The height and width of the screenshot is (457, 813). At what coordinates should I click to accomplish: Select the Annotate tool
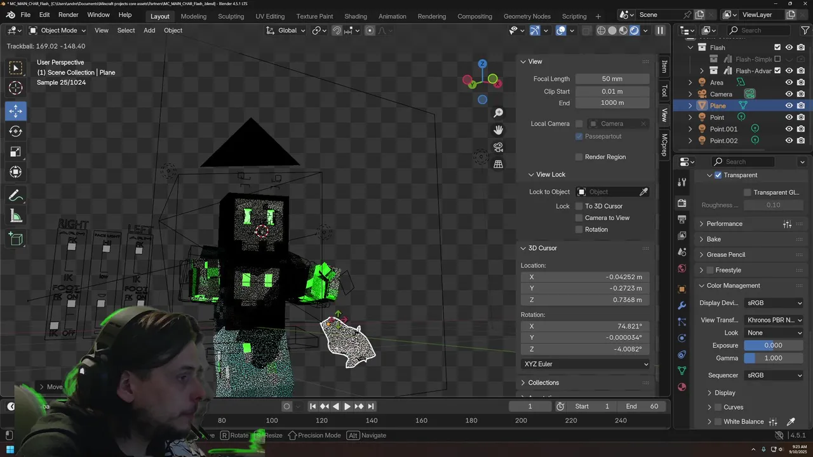[16, 196]
